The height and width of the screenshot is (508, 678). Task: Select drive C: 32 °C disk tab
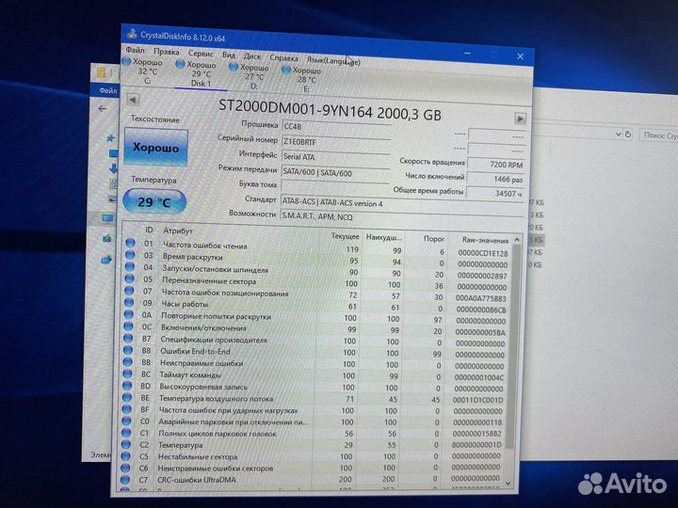[x=145, y=71]
